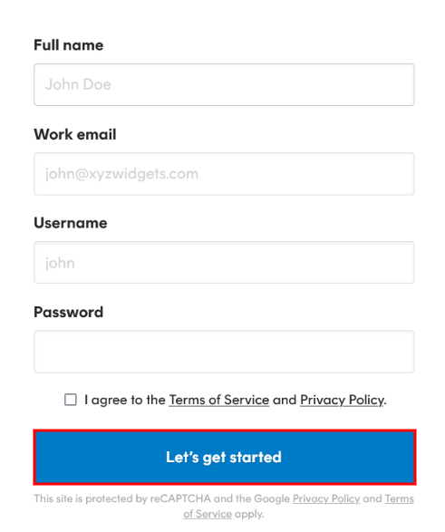Open the Privacy Policy link beside checkbox

[x=342, y=400]
